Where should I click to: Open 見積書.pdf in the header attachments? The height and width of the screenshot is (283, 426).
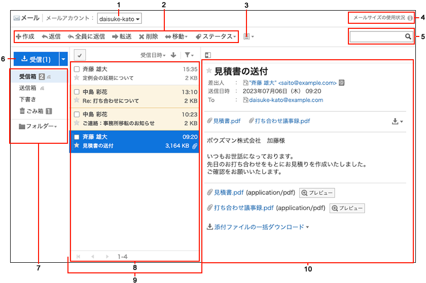point(227,121)
